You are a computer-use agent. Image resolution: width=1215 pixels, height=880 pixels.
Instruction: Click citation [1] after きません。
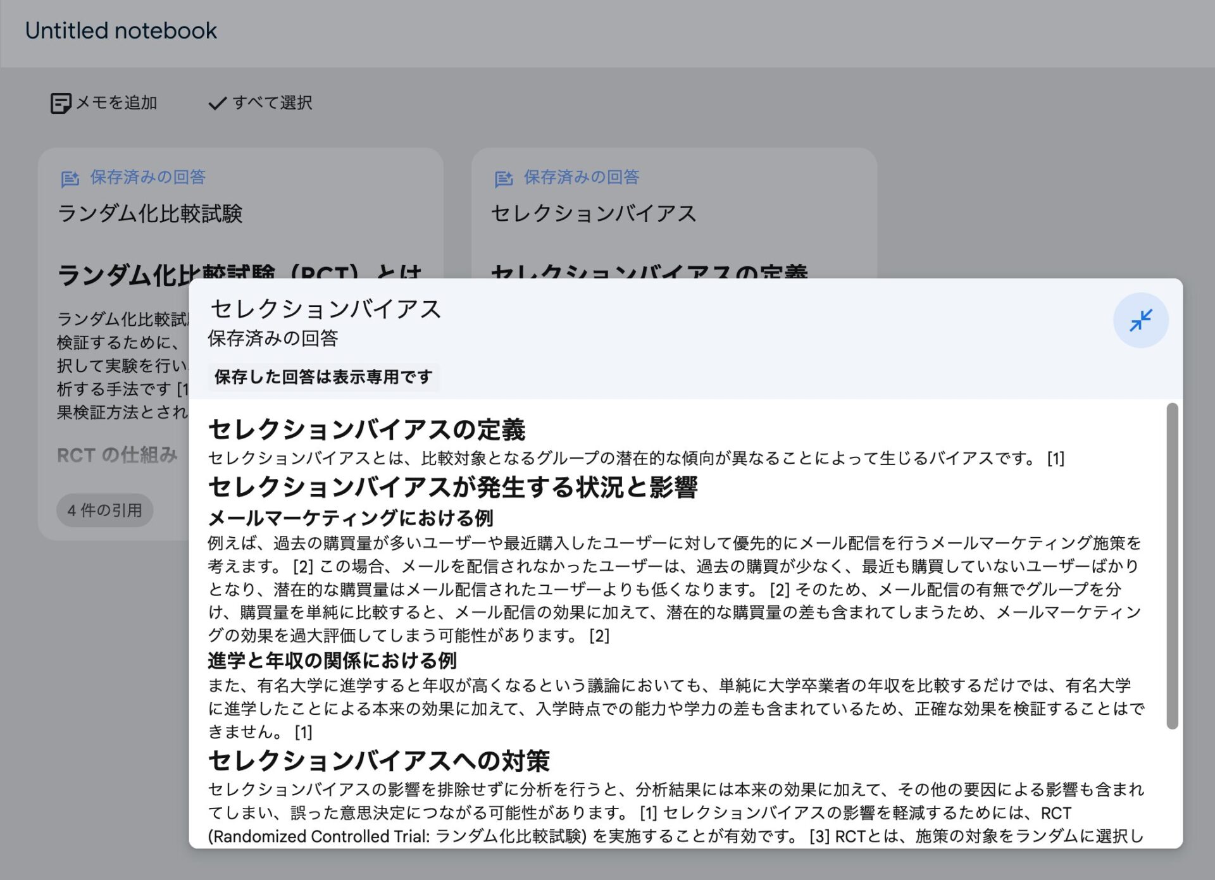pyautogui.click(x=304, y=732)
